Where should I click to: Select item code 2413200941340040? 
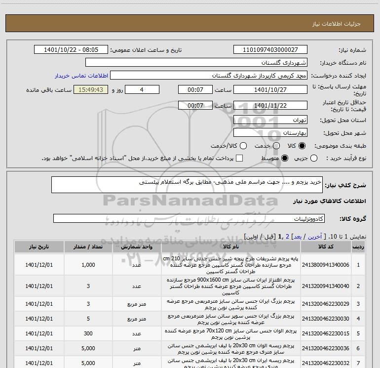(326, 286)
